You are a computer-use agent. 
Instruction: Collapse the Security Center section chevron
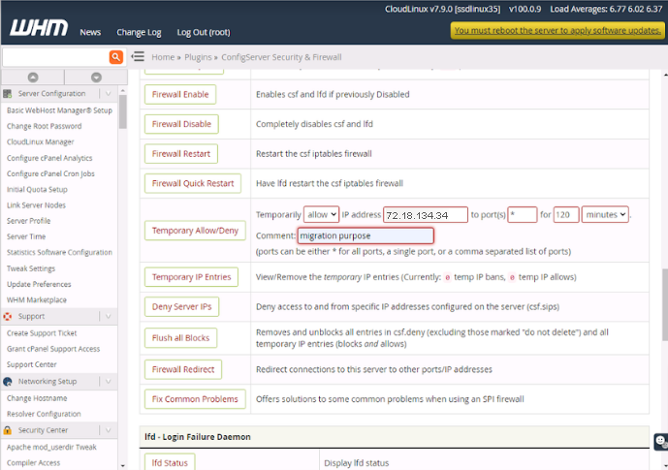click(109, 430)
